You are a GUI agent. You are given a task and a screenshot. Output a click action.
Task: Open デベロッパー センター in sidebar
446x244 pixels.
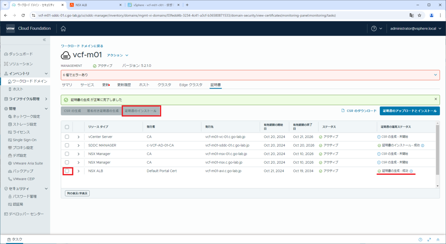point(24,214)
